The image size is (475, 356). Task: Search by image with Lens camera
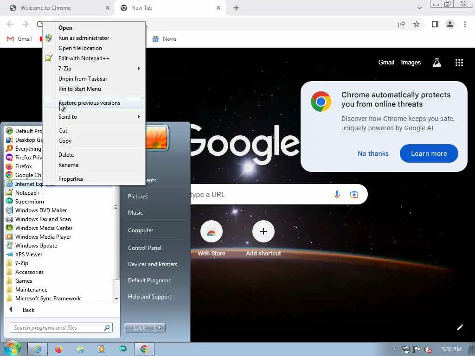354,194
